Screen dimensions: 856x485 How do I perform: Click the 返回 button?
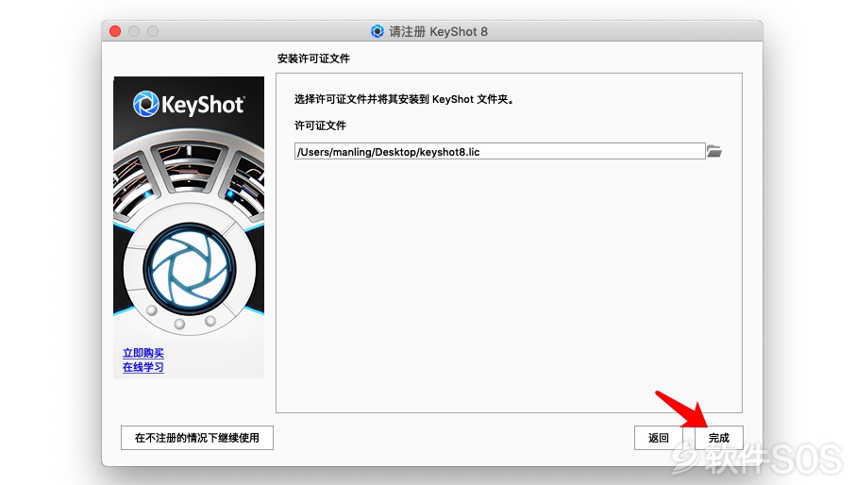click(x=659, y=438)
